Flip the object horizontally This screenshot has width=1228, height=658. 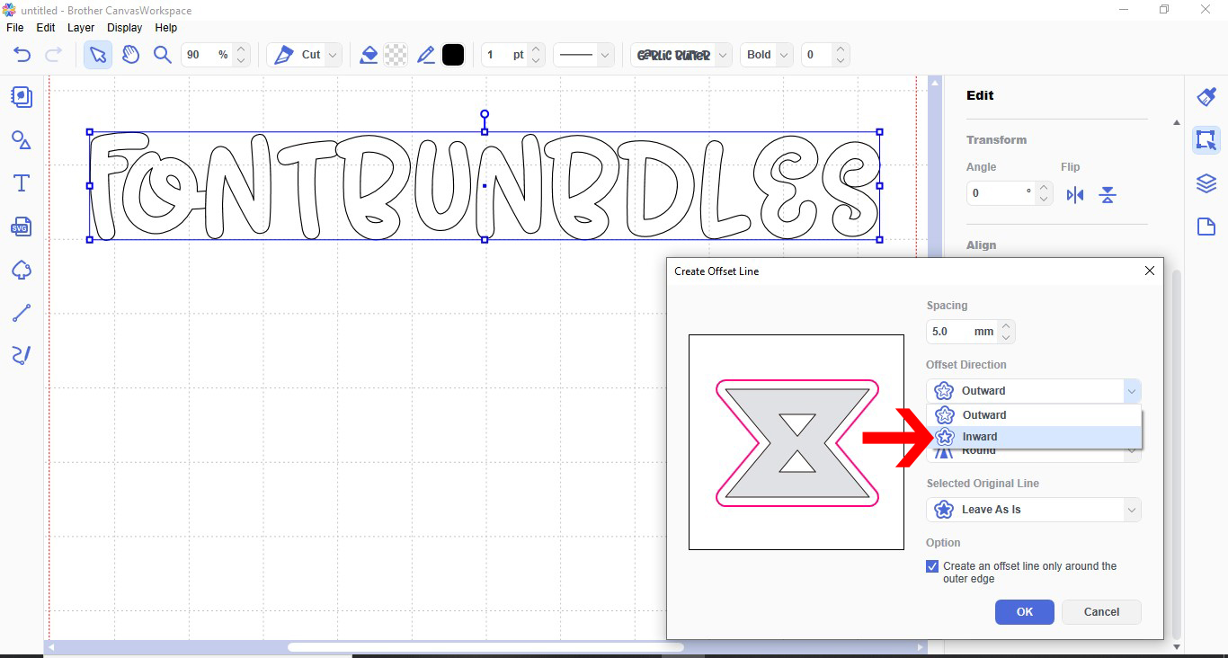(x=1075, y=195)
